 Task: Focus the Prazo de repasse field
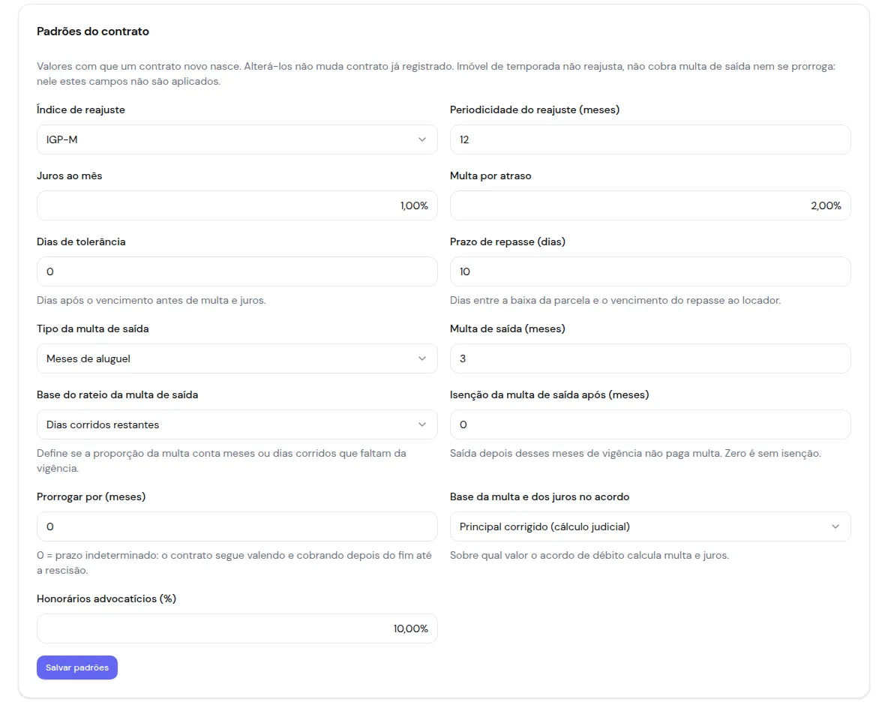(650, 271)
